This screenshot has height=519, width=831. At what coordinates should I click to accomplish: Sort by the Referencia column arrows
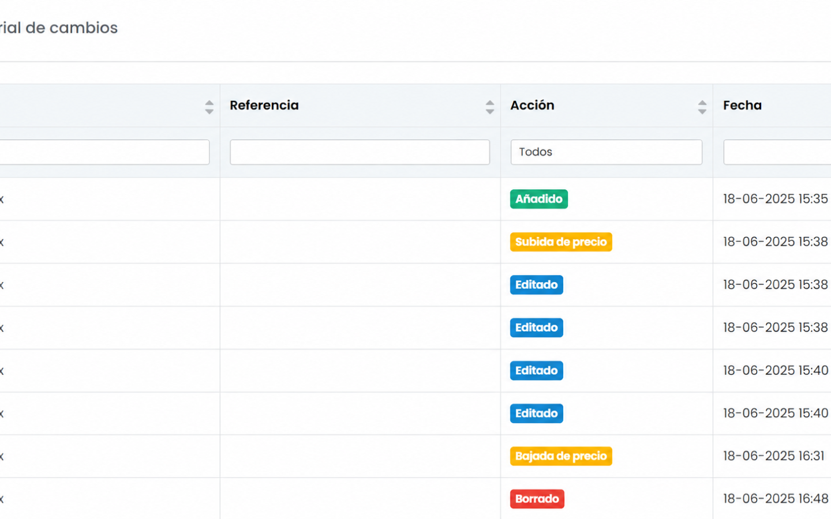tap(489, 107)
